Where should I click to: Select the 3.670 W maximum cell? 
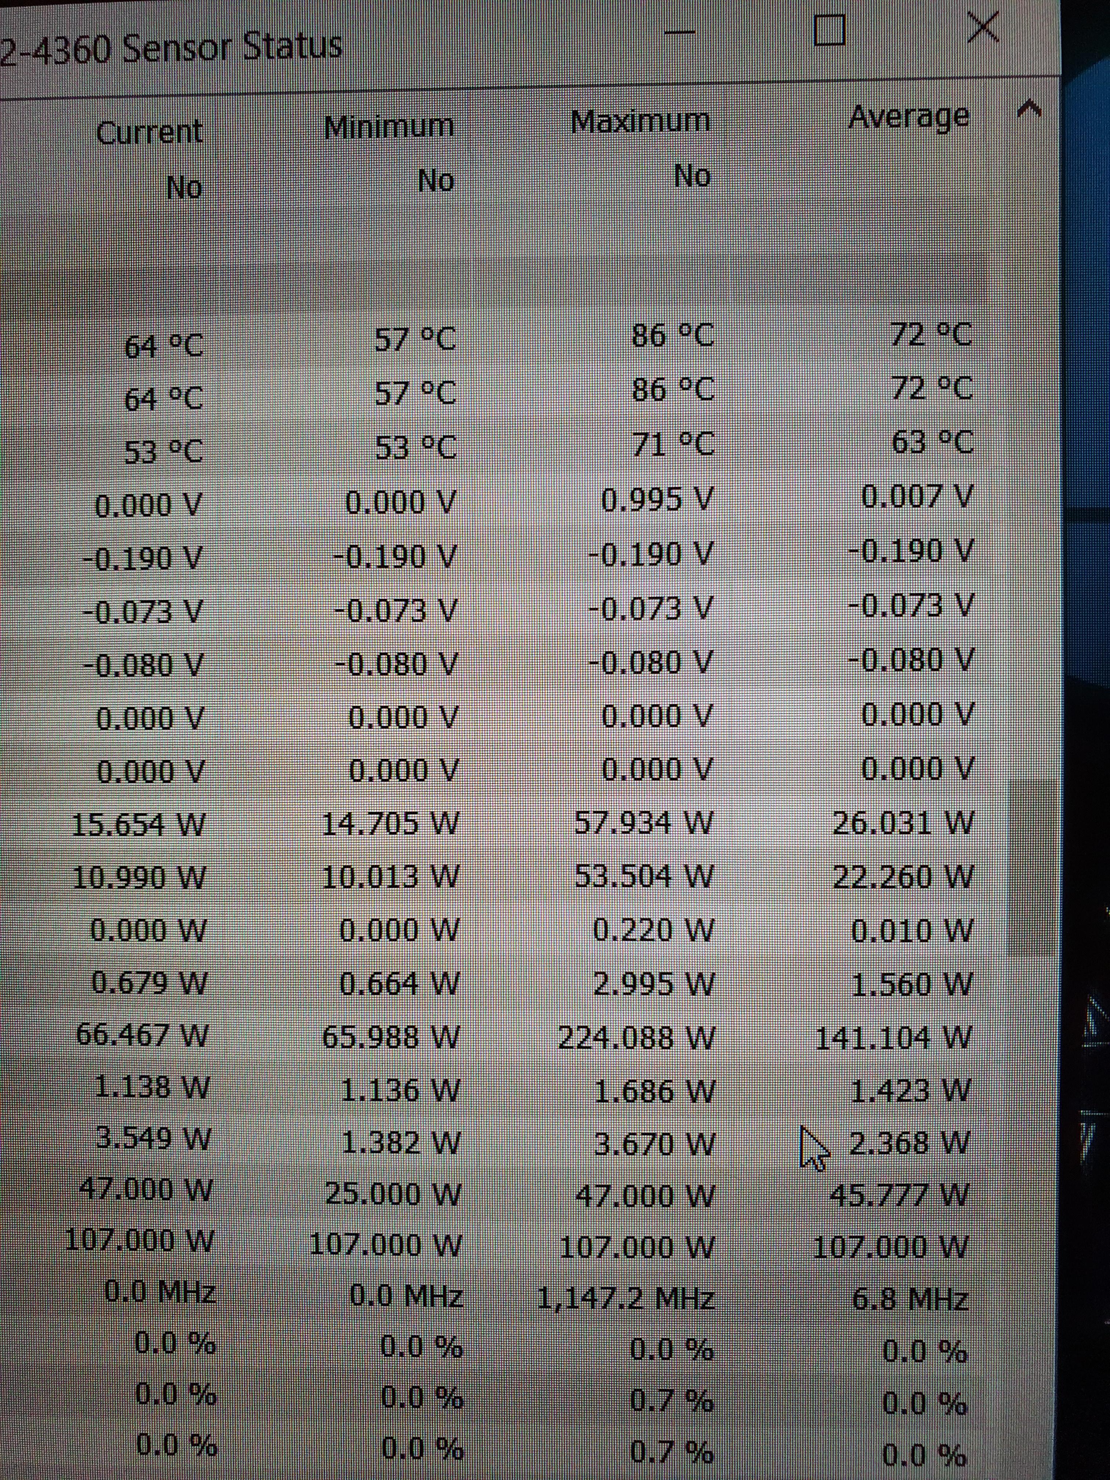pos(655,1145)
